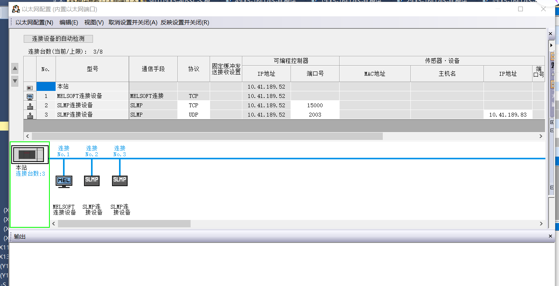The width and height of the screenshot is (559, 286).
Task: Select the SLMP icon under 连接No.2
Action: tap(92, 180)
